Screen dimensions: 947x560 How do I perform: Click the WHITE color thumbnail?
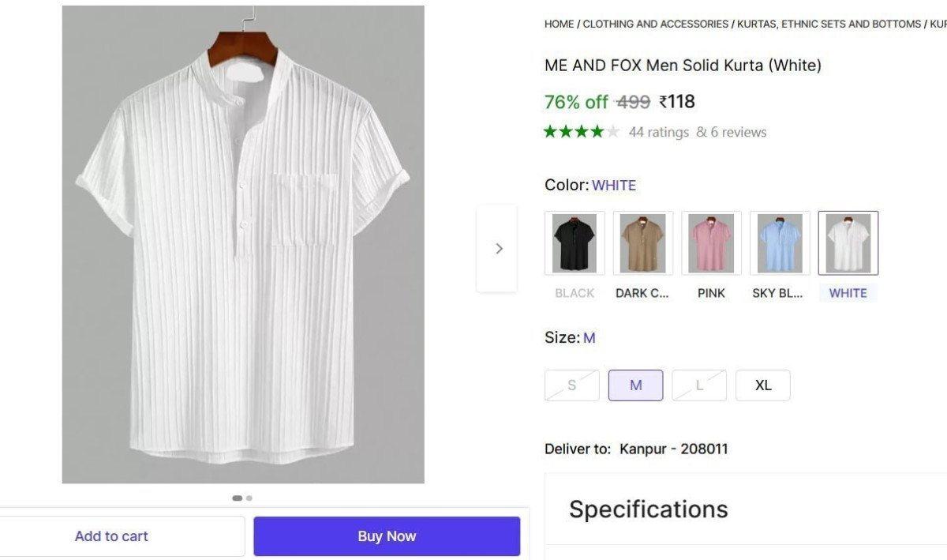pyautogui.click(x=848, y=242)
